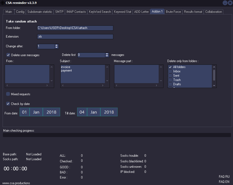Click the CSA reminder app icon
Image resolution: width=233 pixels, height=185 pixels.
(3, 3)
